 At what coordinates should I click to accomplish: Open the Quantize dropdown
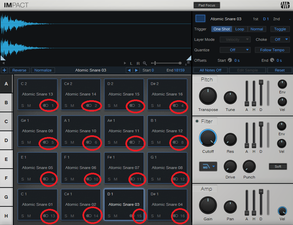[235, 50]
